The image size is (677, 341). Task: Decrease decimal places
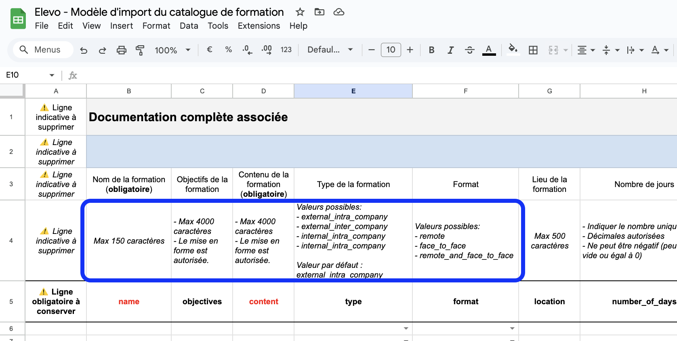pos(247,50)
